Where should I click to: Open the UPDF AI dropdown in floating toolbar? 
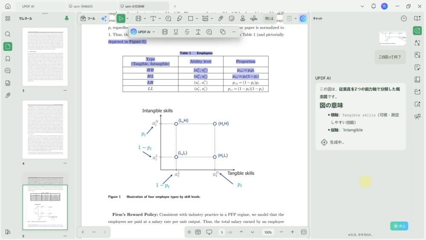coord(143,32)
